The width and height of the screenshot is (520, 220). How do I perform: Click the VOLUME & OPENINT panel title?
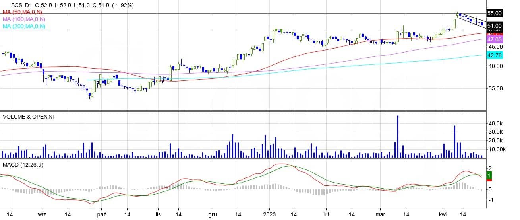(29, 117)
